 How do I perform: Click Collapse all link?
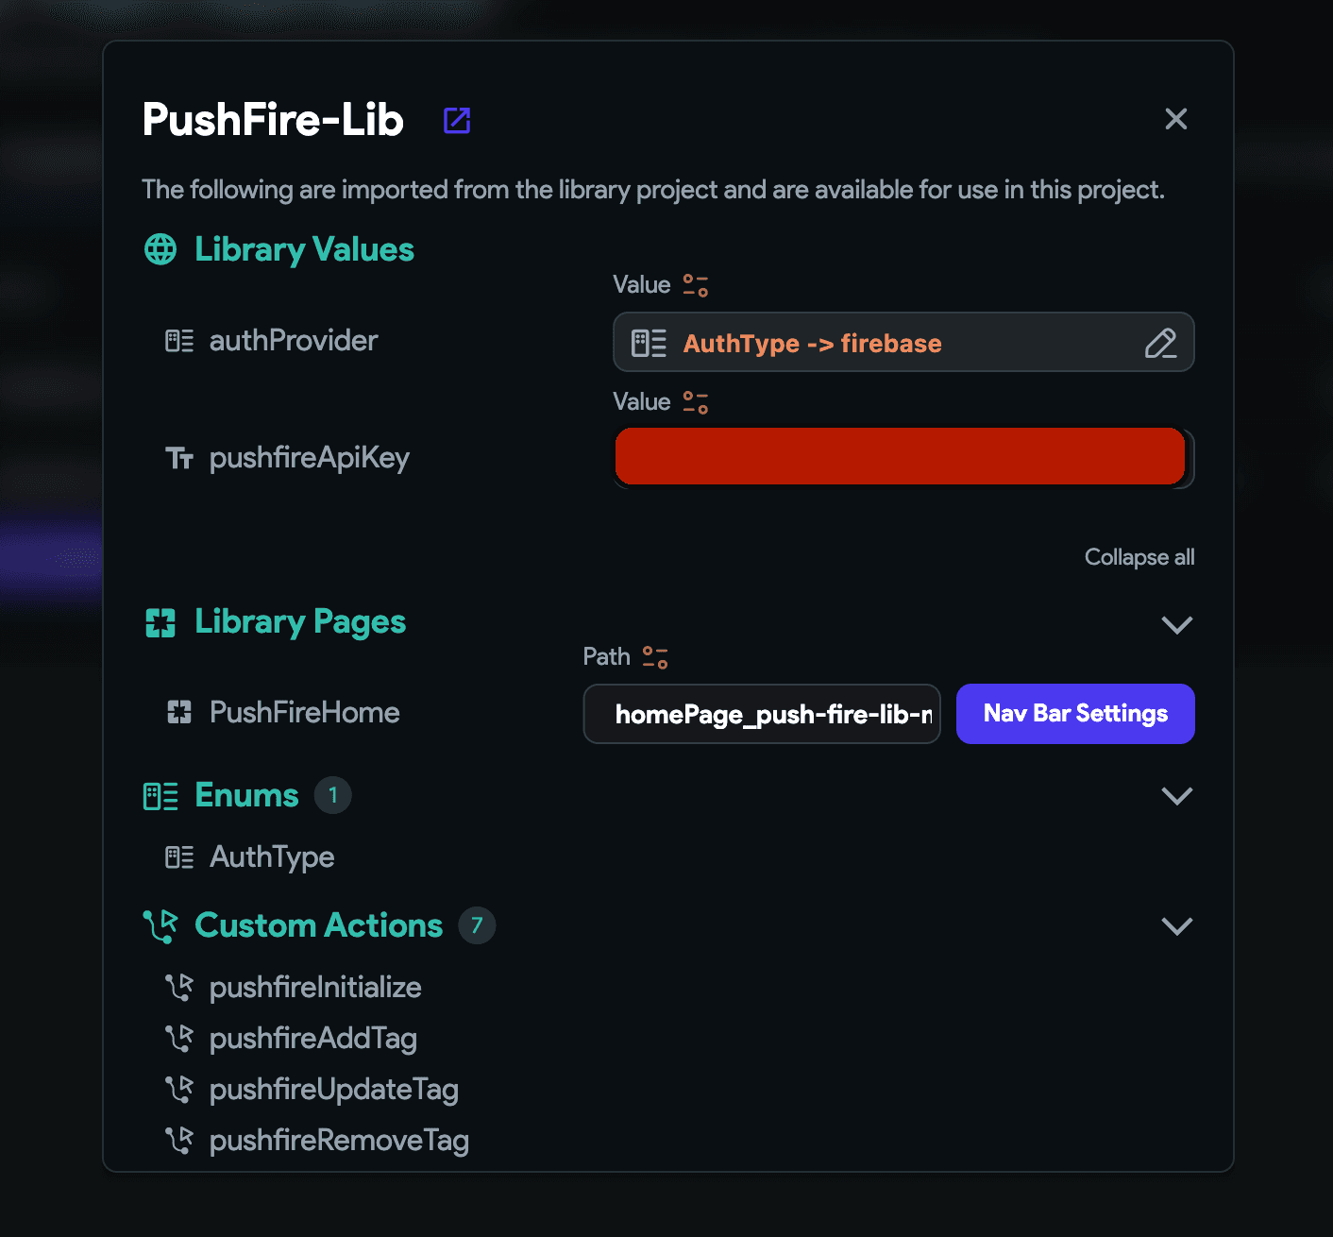(x=1139, y=557)
